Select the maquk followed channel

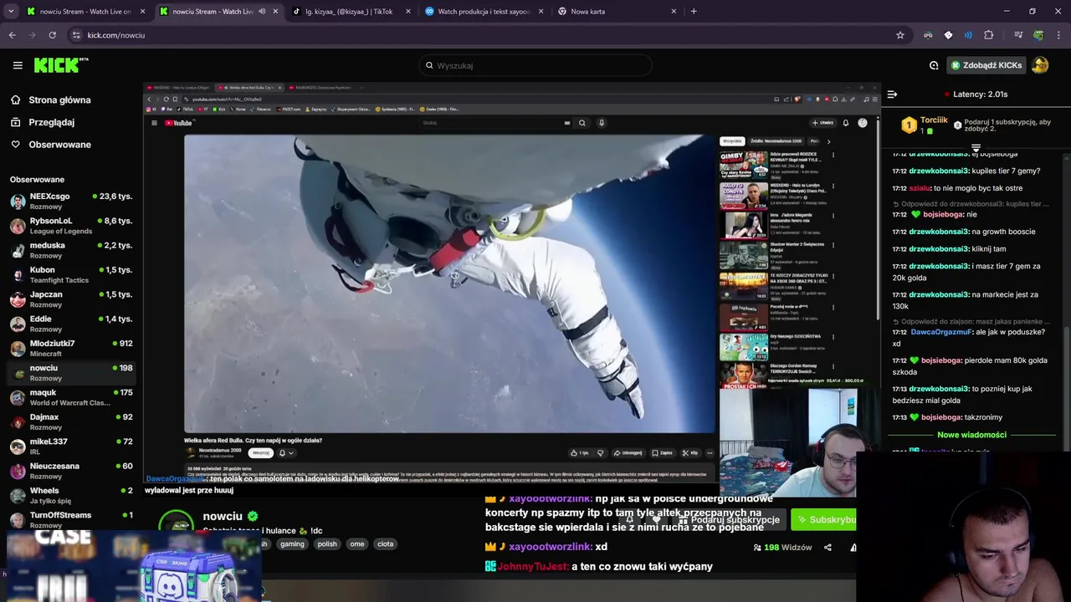click(71, 397)
